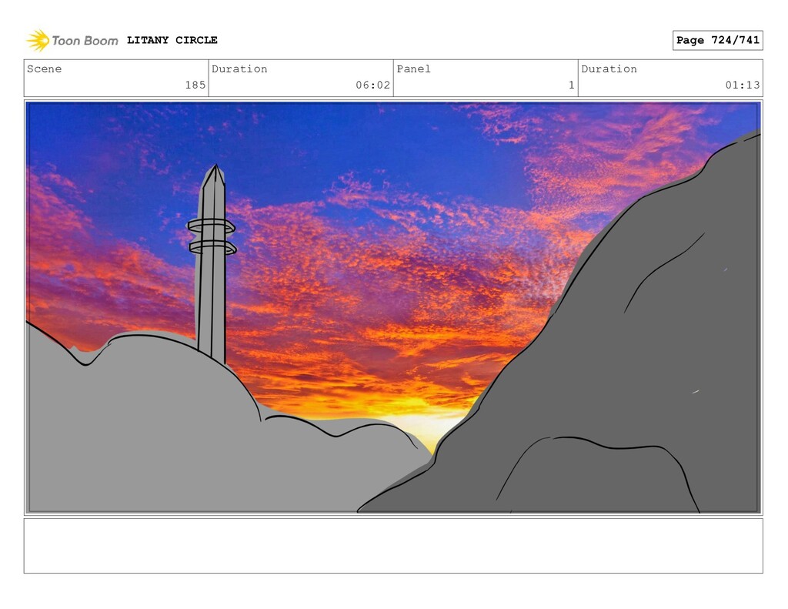
Task: Select the Scene label
Action: tap(44, 69)
